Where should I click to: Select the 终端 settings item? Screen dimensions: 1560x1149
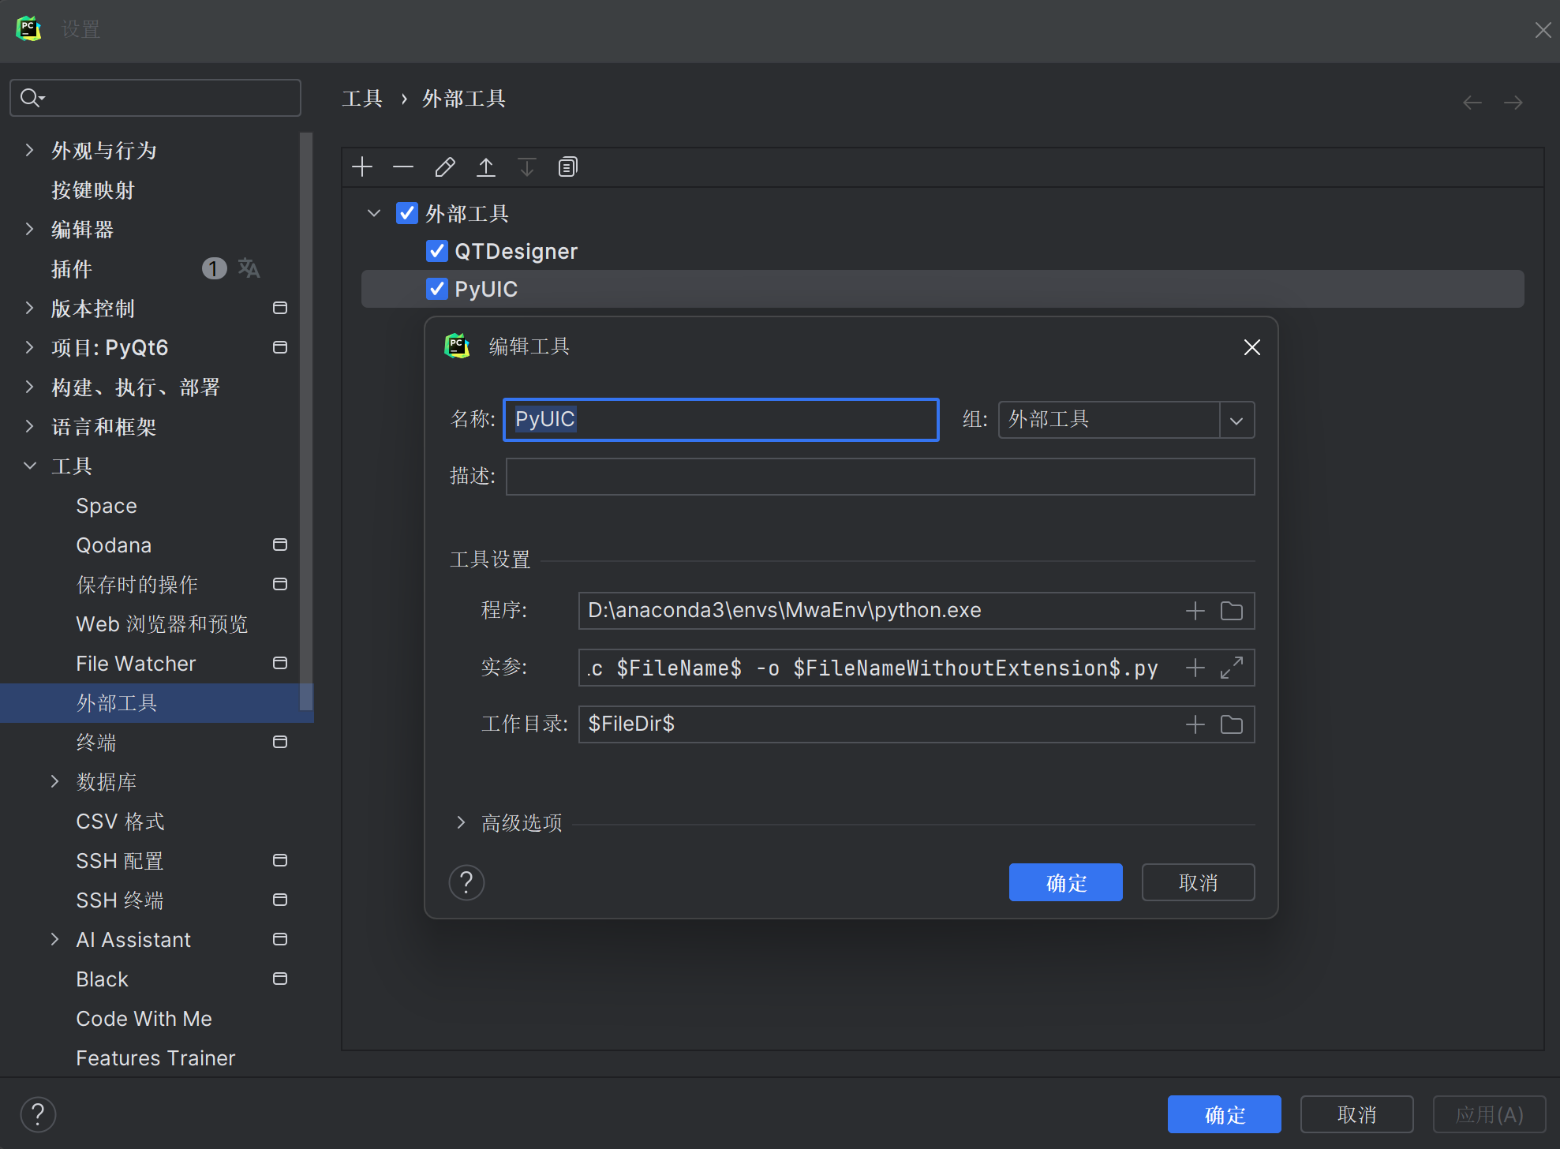click(x=96, y=743)
